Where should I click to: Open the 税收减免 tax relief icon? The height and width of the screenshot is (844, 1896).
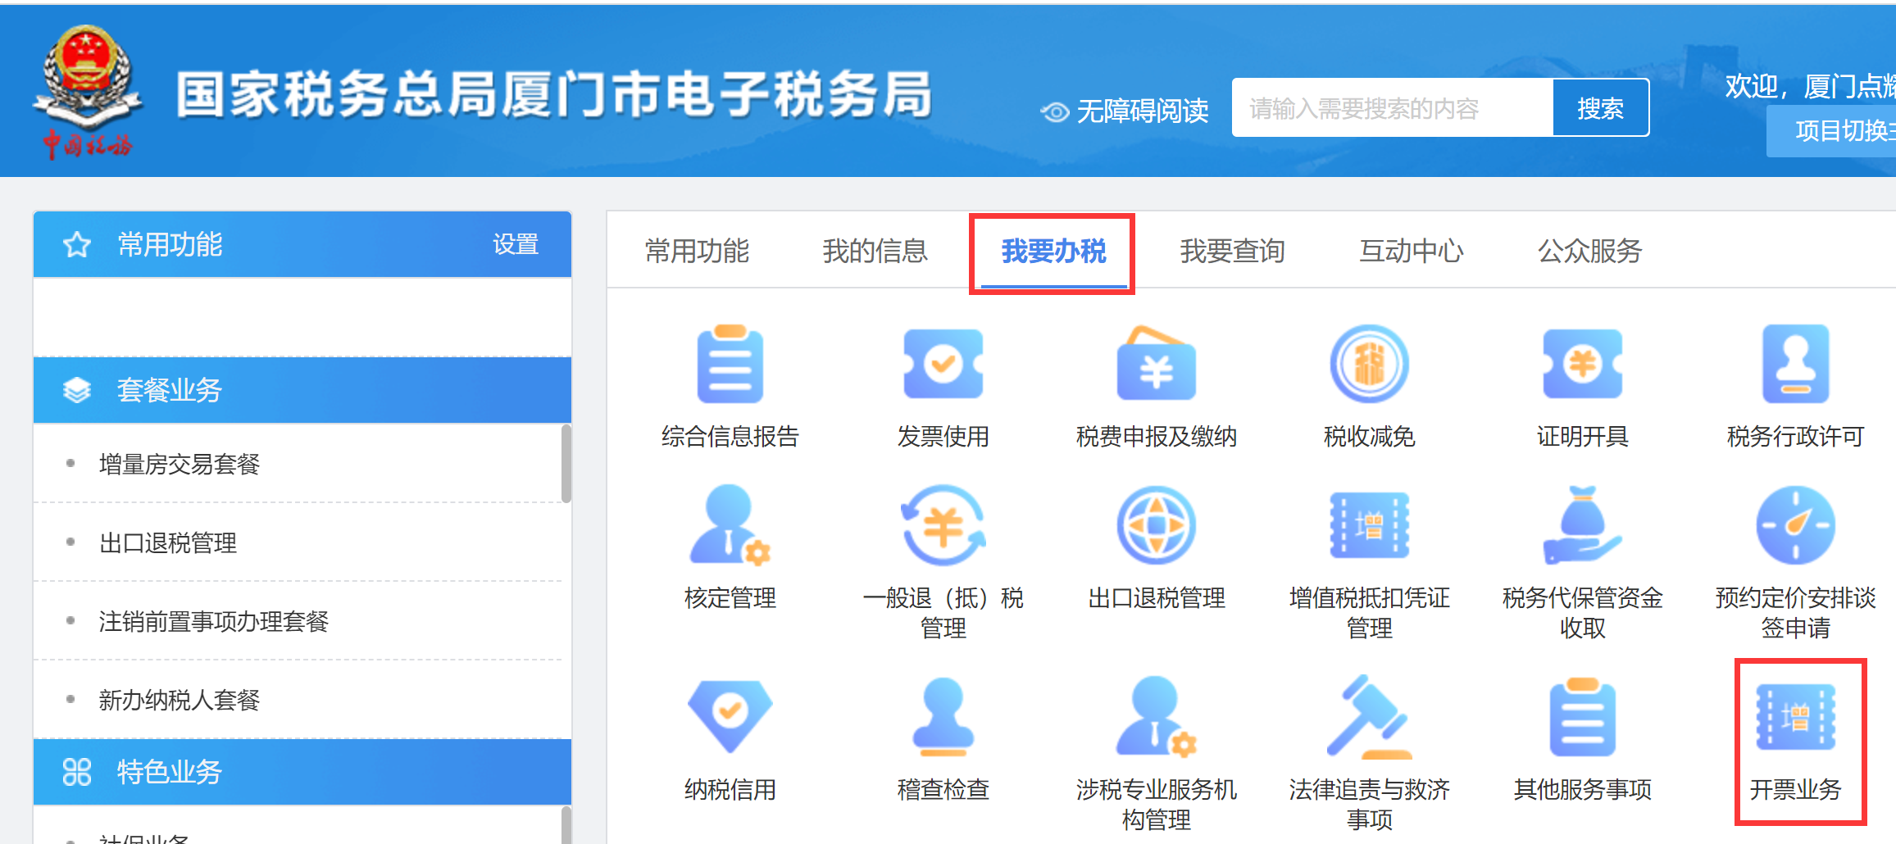1369,365
